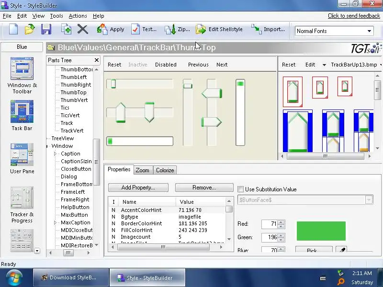The image size is (383, 287).
Task: Decrease the Green value with the down spinner
Action: pyautogui.click(x=281, y=240)
